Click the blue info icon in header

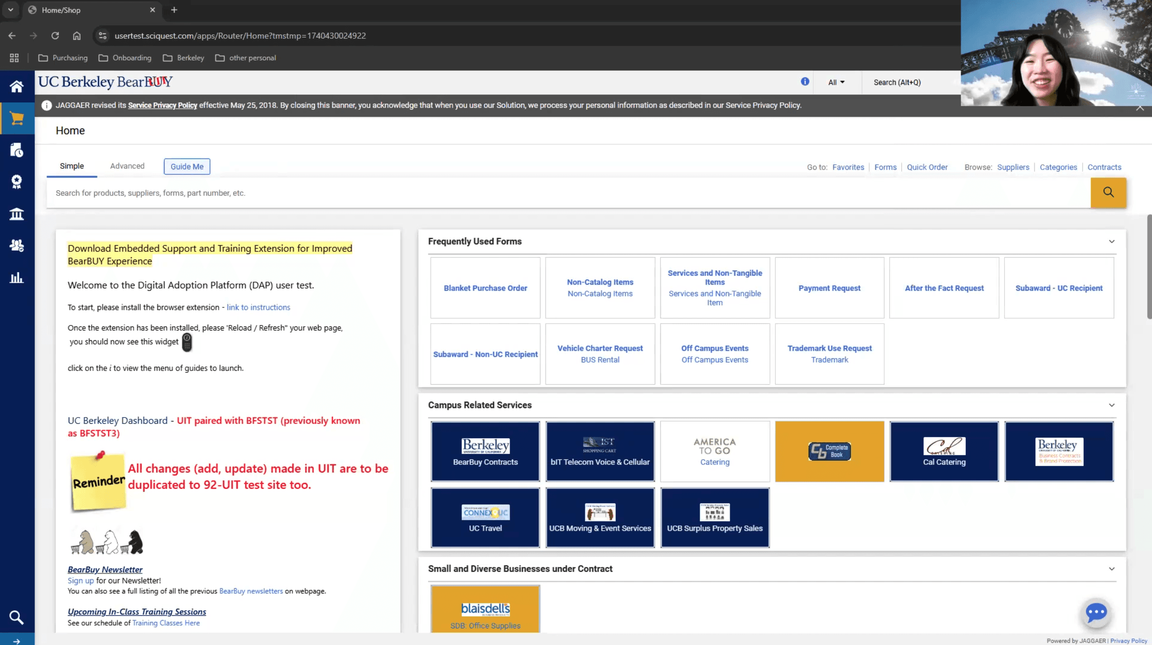805,82
